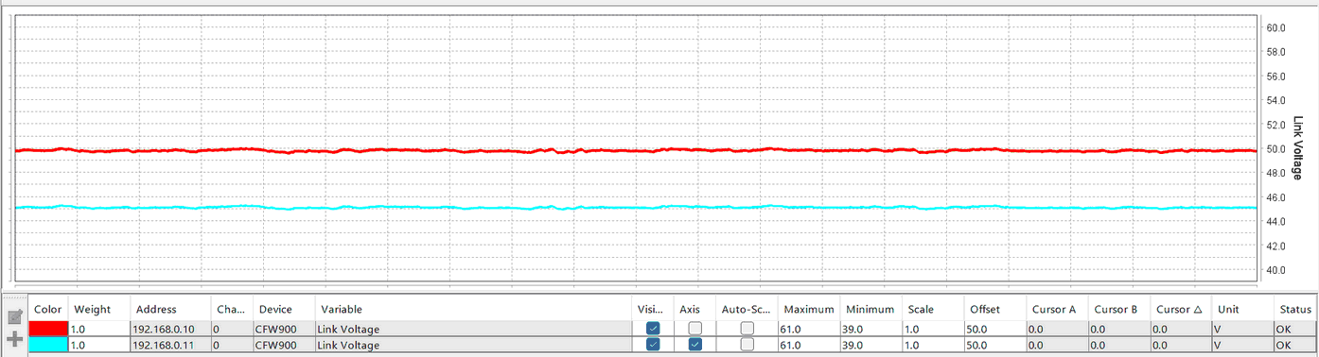Open the edit trace settings icon
The image size is (1319, 357).
point(14,317)
